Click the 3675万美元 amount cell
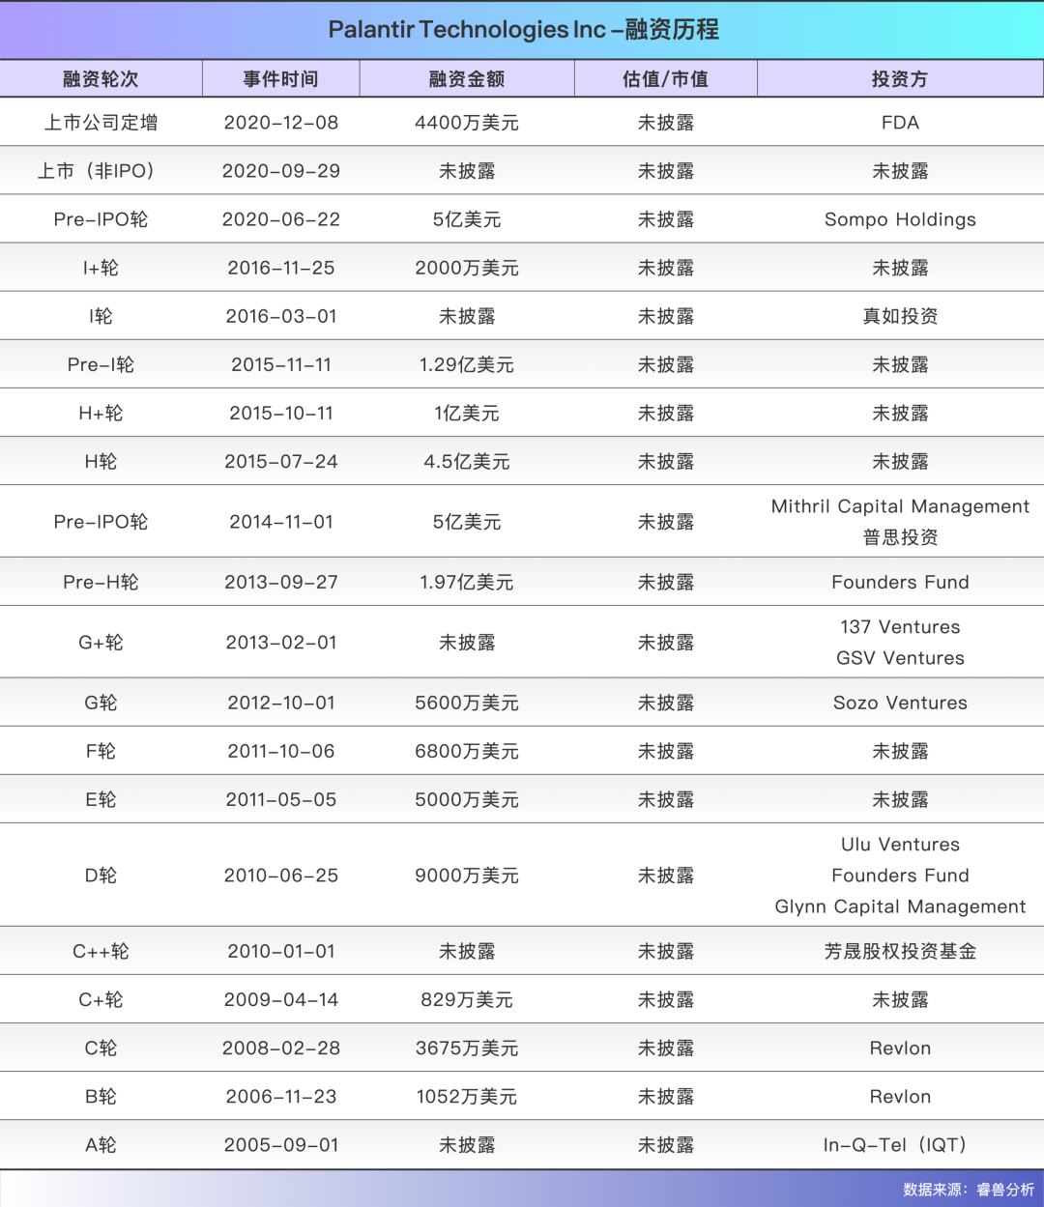The image size is (1044, 1207). point(467,1049)
